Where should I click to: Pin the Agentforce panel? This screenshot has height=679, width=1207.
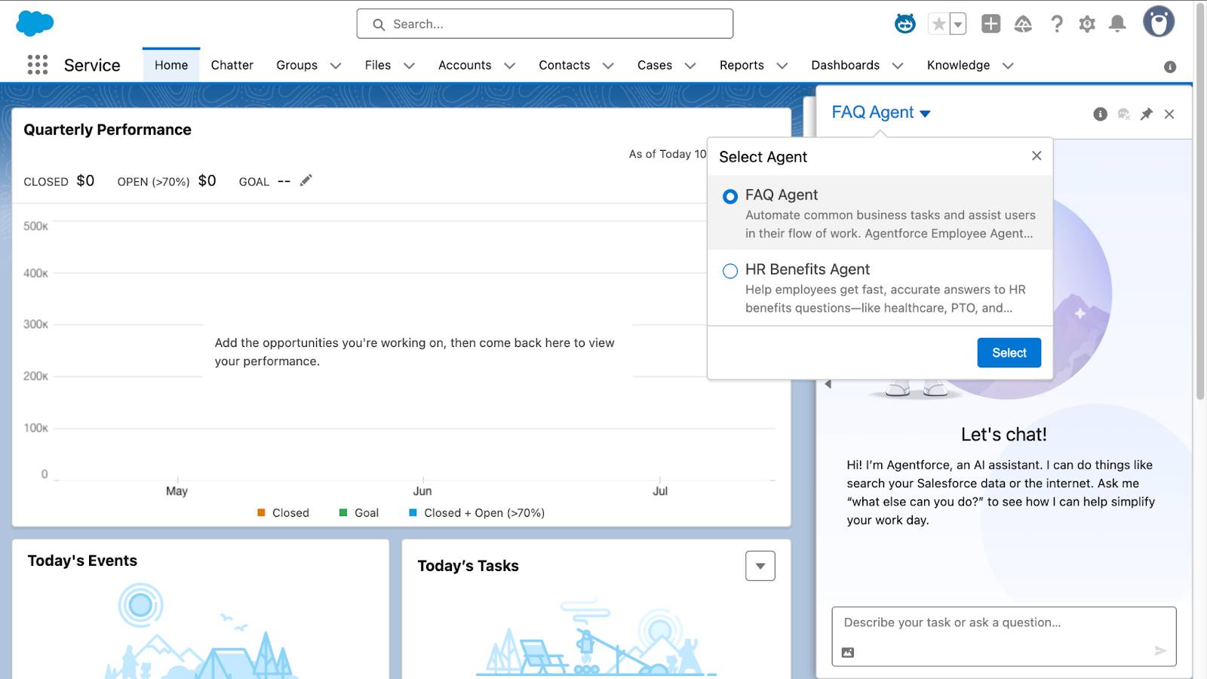(1147, 114)
